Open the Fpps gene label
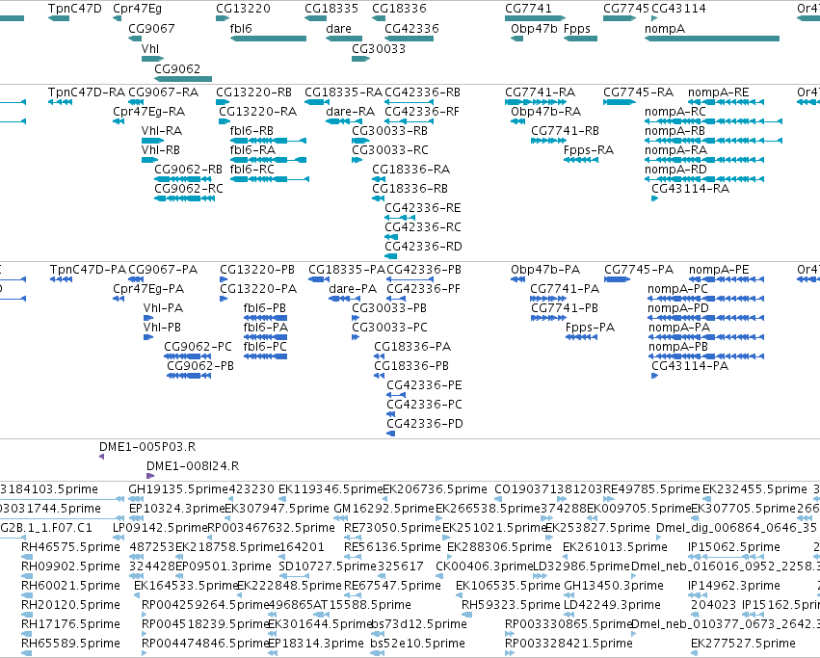Image resolution: width=820 pixels, height=658 pixels. click(577, 29)
